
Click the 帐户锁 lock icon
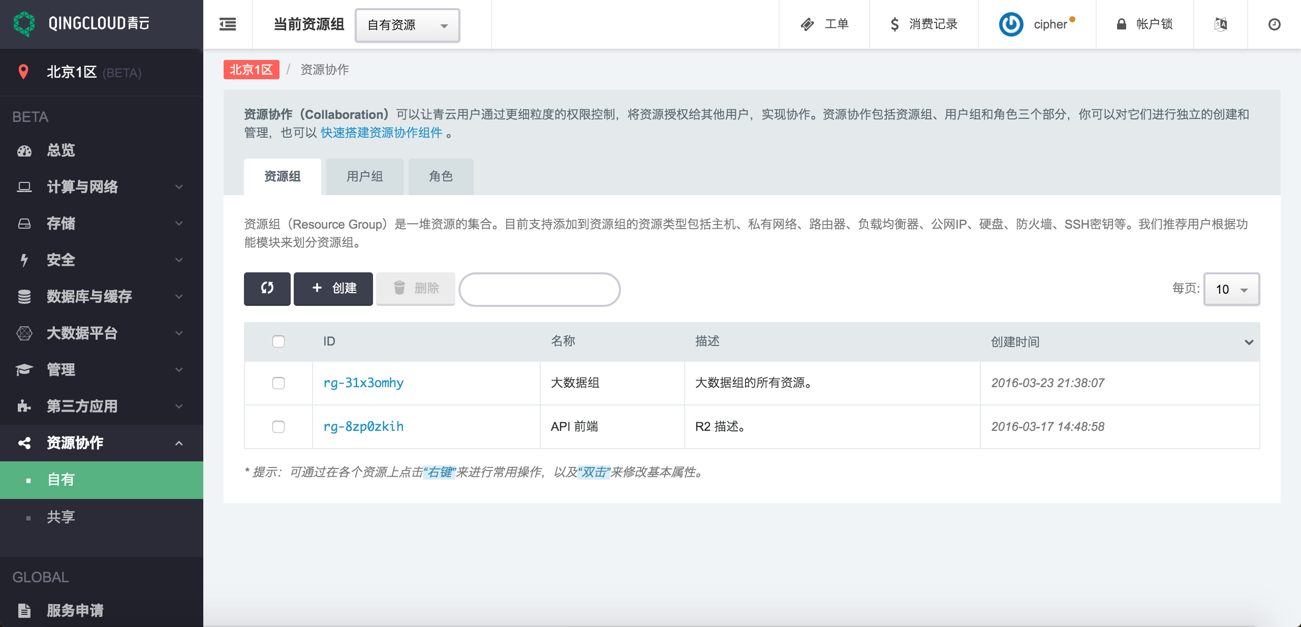(x=1121, y=24)
